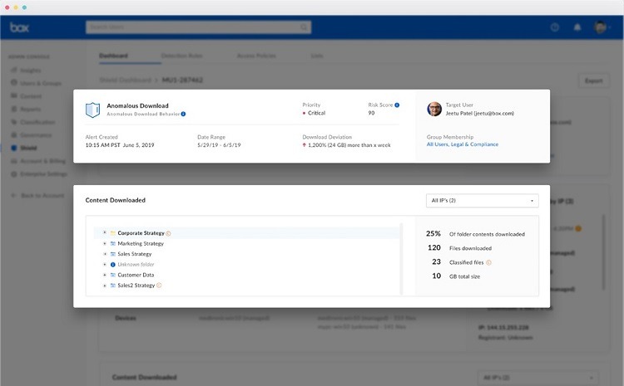
Task: Click the search magnifier icon
Action: point(304,27)
